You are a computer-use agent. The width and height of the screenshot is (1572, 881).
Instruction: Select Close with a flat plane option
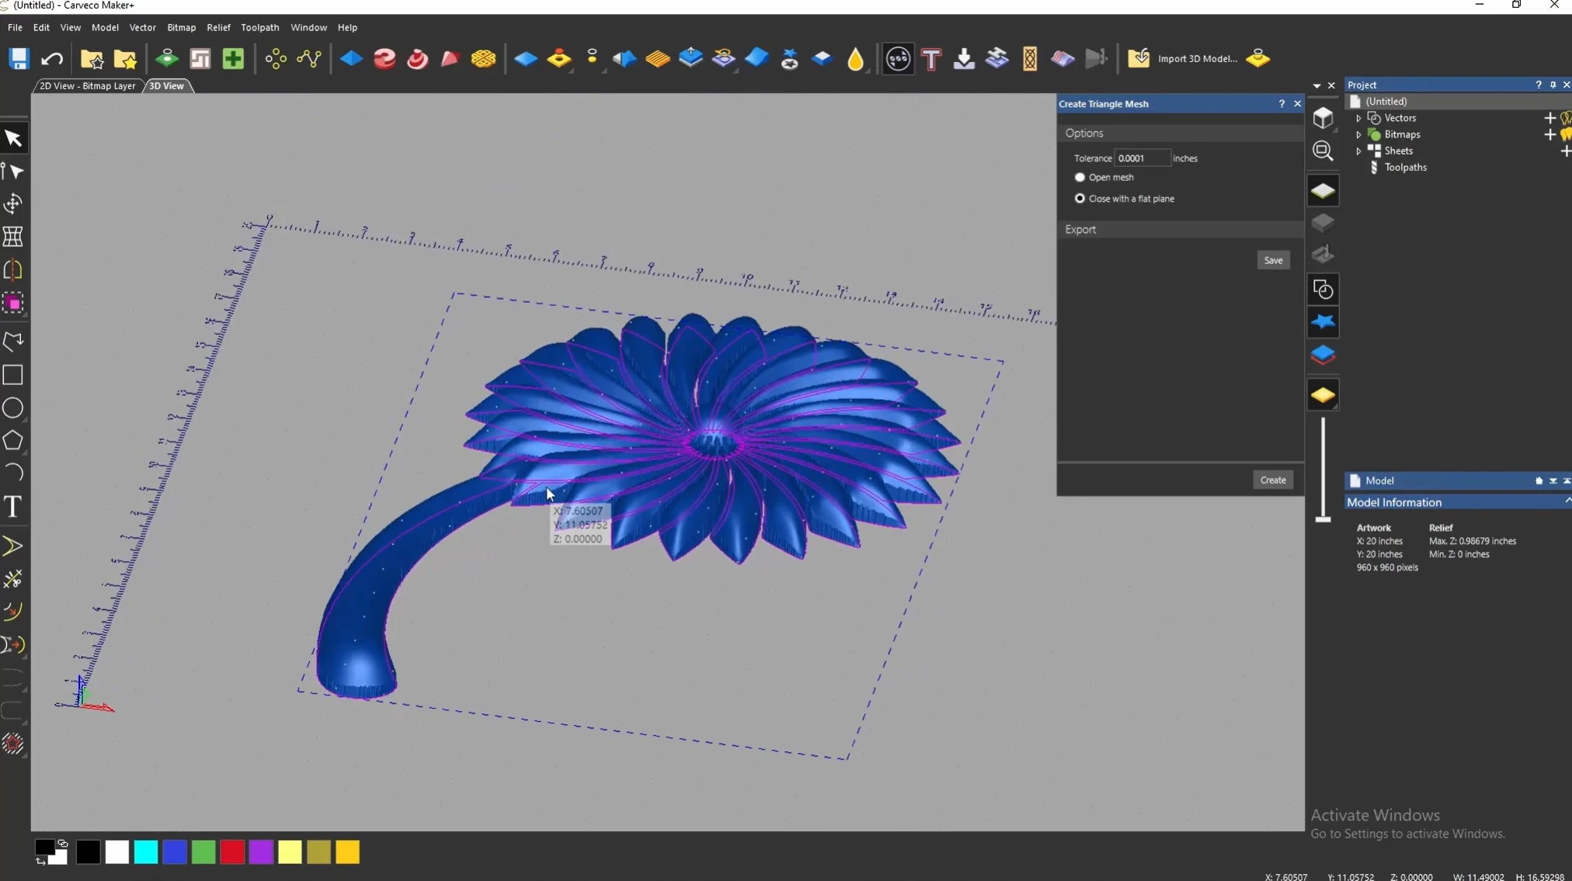(x=1080, y=199)
